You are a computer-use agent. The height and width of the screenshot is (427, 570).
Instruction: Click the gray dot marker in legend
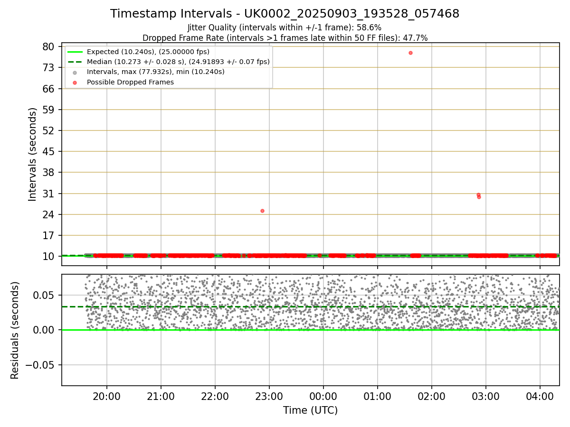tap(75, 72)
